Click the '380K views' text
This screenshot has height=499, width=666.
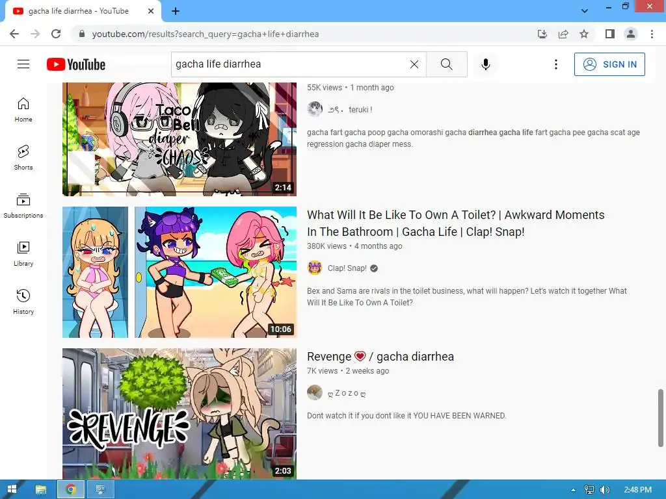pyautogui.click(x=326, y=246)
